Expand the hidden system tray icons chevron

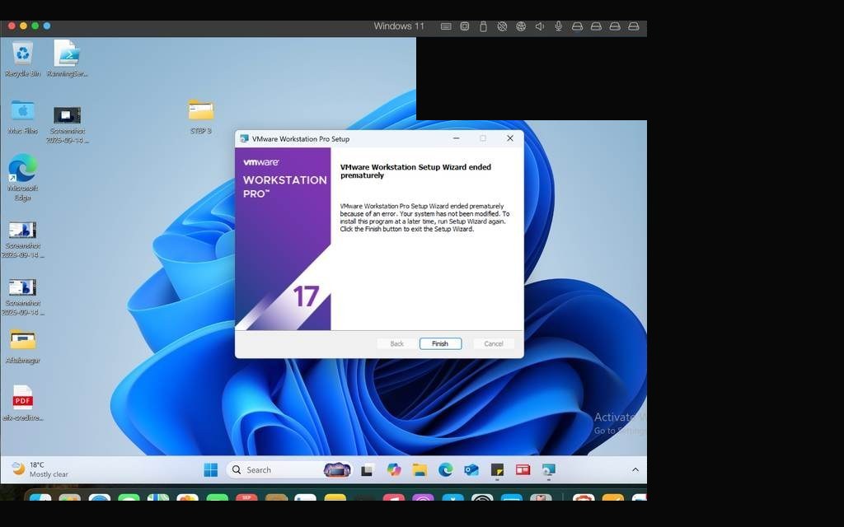[635, 470]
